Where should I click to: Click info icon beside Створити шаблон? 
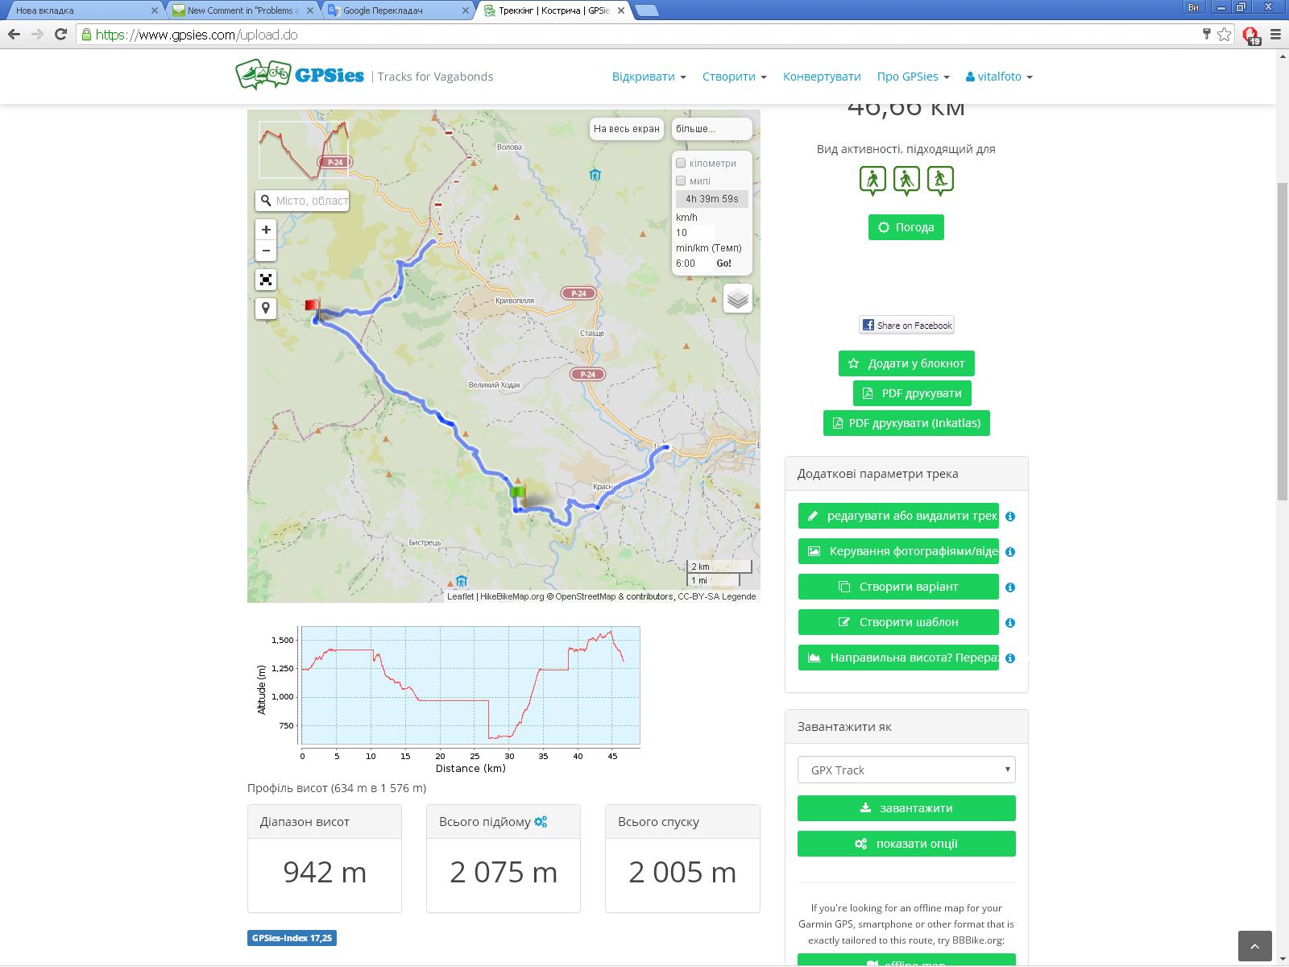click(1010, 623)
